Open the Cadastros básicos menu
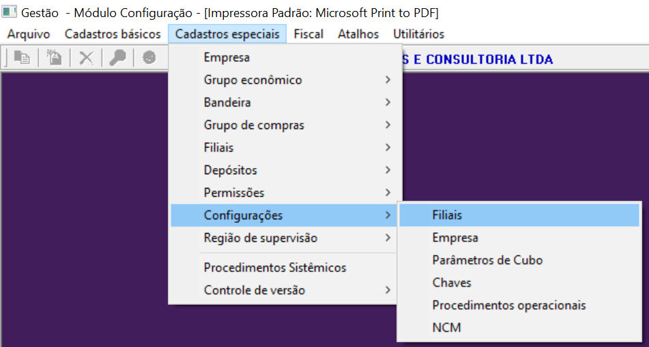Screen dimensions: 649x347 pos(113,34)
